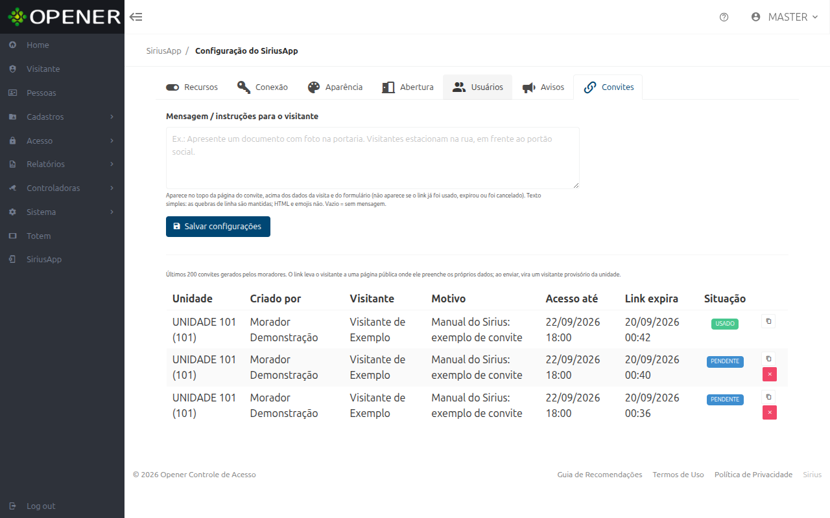Copy link for invite expiring 00:36

coord(768,396)
